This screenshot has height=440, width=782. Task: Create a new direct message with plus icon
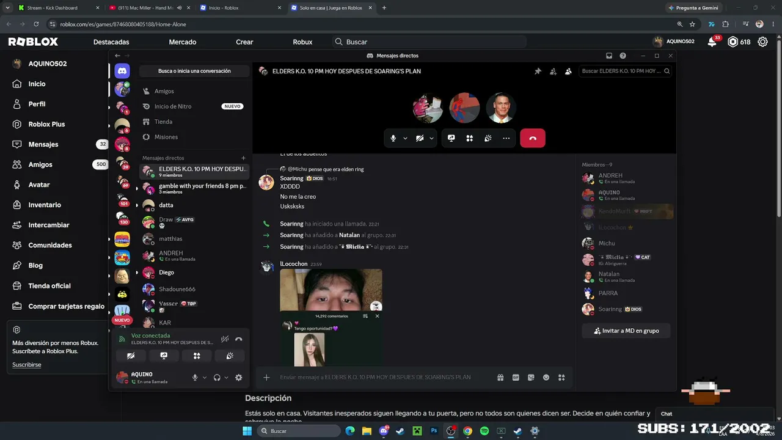tap(243, 158)
